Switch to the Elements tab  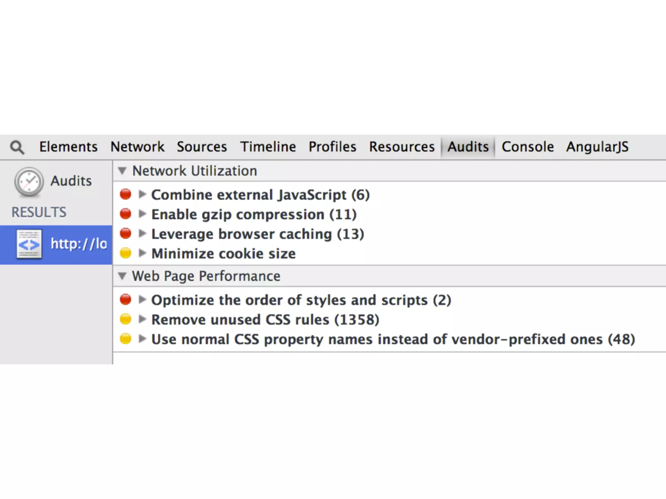coord(68,147)
